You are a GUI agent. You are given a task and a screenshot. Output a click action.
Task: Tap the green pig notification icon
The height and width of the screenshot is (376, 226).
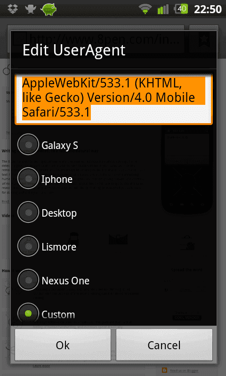[x=48, y=9]
